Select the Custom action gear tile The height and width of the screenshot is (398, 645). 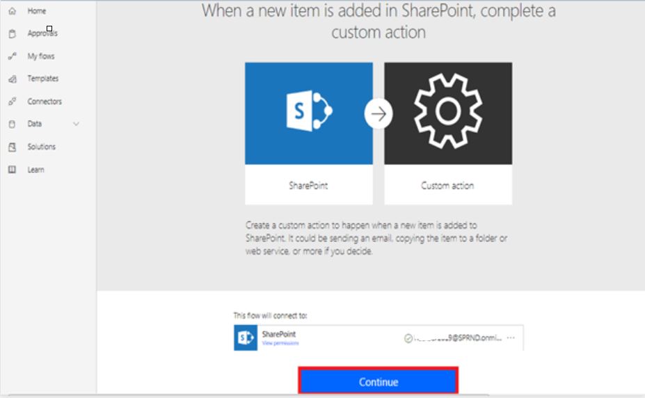448,113
